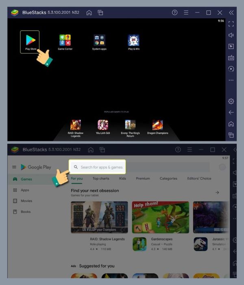Screen dimensions: 244x285
Task: Launch Game Center from the home screen
Action: coord(65,40)
